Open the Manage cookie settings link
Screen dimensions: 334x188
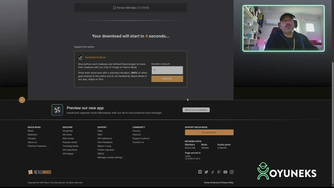coord(110,157)
